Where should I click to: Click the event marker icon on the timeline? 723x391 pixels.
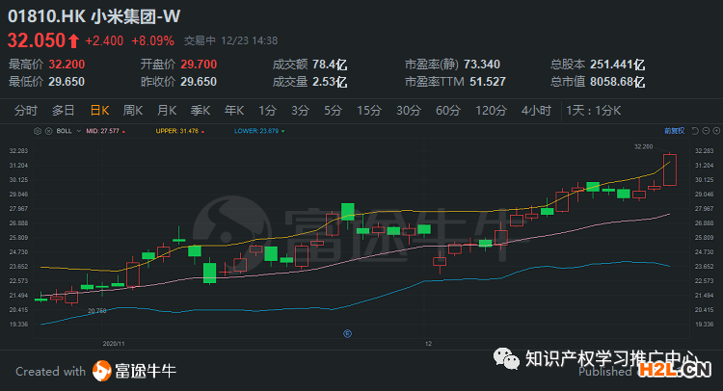pos(348,333)
